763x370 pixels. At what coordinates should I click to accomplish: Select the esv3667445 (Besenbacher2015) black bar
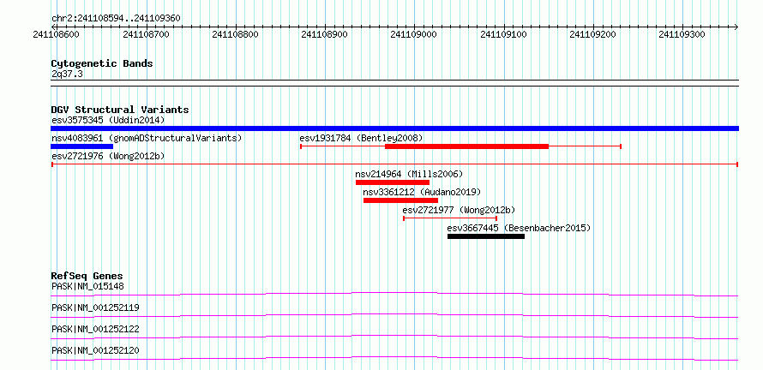(x=486, y=236)
